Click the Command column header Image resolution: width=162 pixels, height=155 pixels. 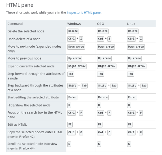(x=15, y=24)
